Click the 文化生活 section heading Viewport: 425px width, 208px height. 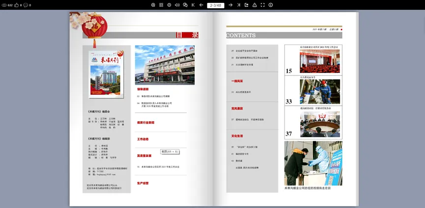pos(237,136)
